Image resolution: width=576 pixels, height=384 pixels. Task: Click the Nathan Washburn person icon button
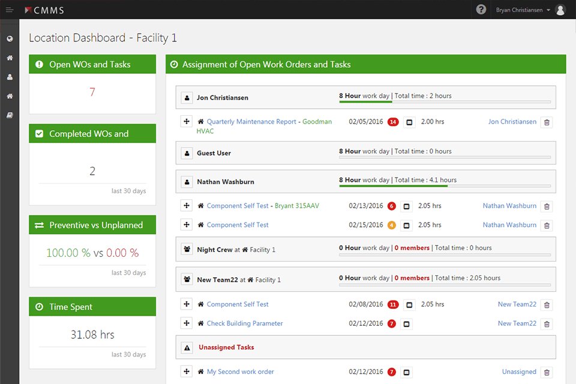coord(187,182)
